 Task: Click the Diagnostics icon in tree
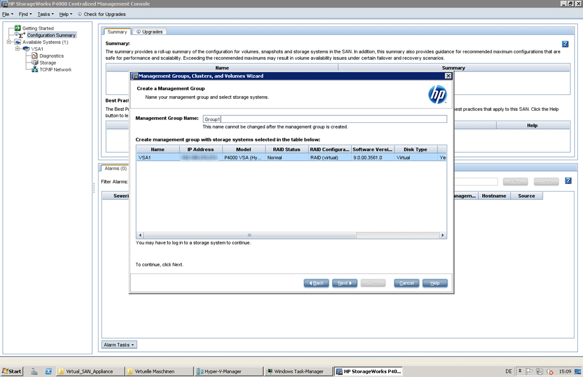[35, 56]
